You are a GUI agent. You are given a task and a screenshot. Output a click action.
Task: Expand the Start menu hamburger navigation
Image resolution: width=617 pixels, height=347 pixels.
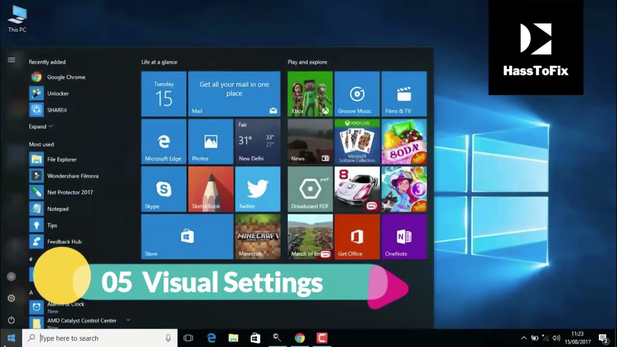(11, 60)
